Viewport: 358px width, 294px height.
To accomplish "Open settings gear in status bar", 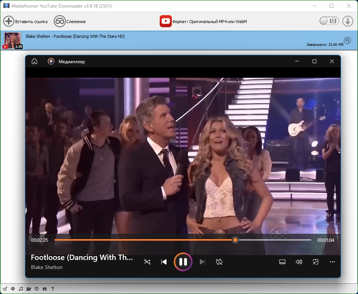I will 13,289.
